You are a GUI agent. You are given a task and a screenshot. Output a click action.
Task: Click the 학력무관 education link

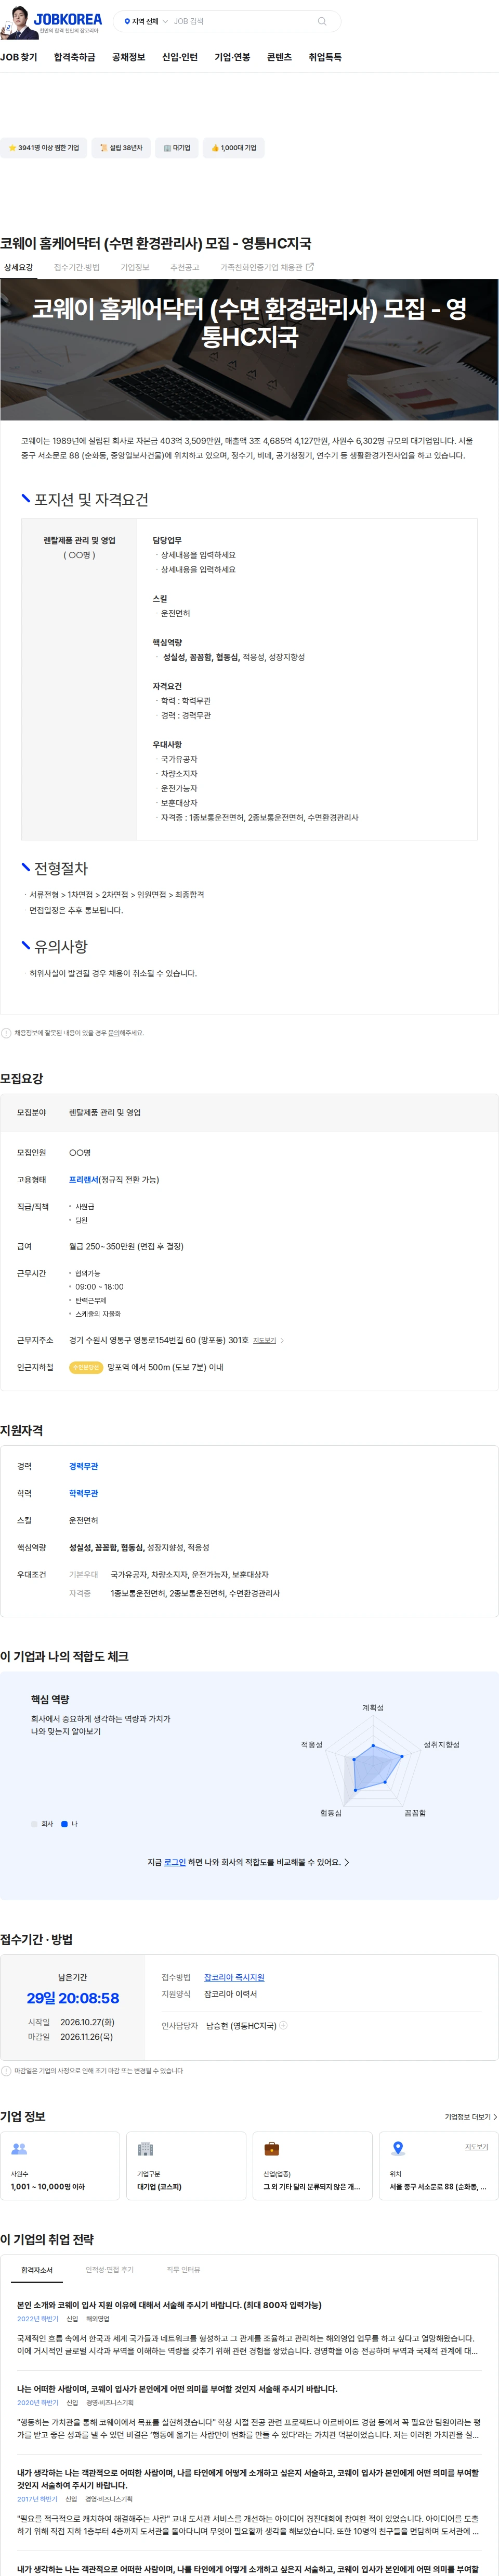(x=84, y=1493)
